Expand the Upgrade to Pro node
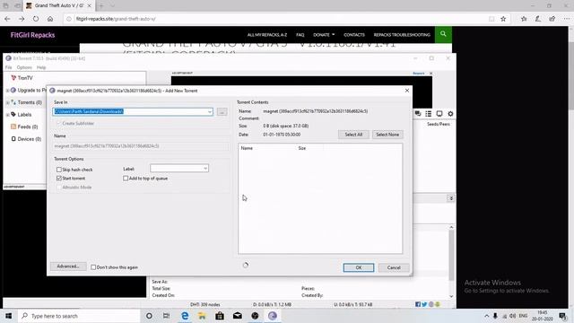Screen dimensions: 574x323 tap(7, 91)
